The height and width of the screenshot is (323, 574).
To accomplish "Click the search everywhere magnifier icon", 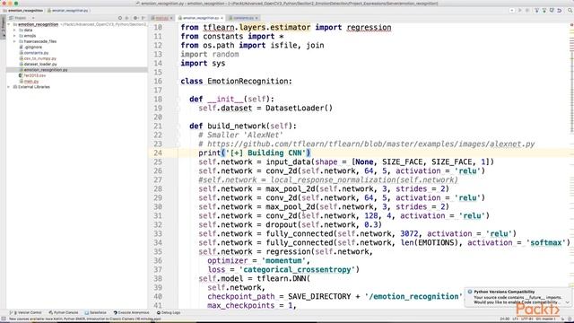I will (570, 11).
